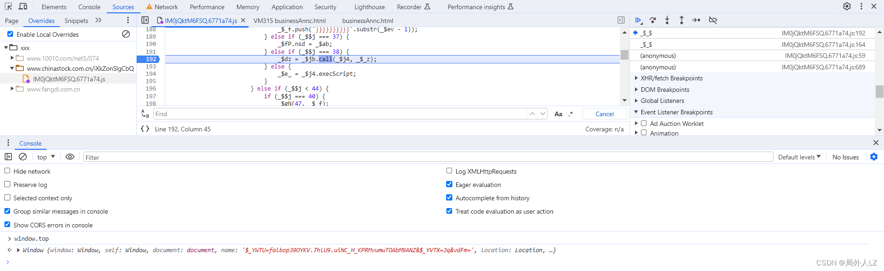This screenshot has width=884, height=271.
Task: Click the console Filter input field
Action: (428, 157)
